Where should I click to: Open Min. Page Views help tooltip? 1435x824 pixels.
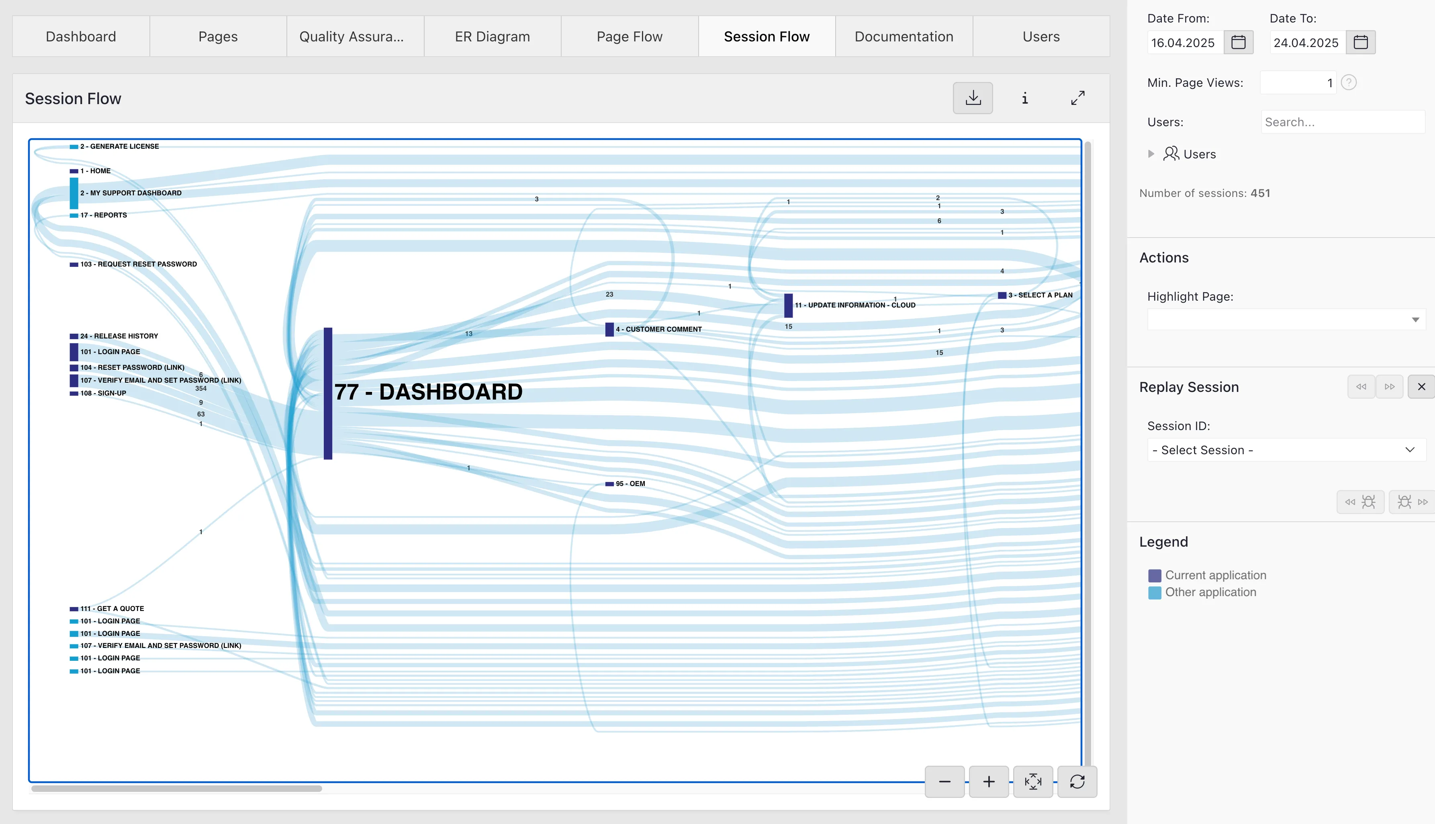[1349, 82]
